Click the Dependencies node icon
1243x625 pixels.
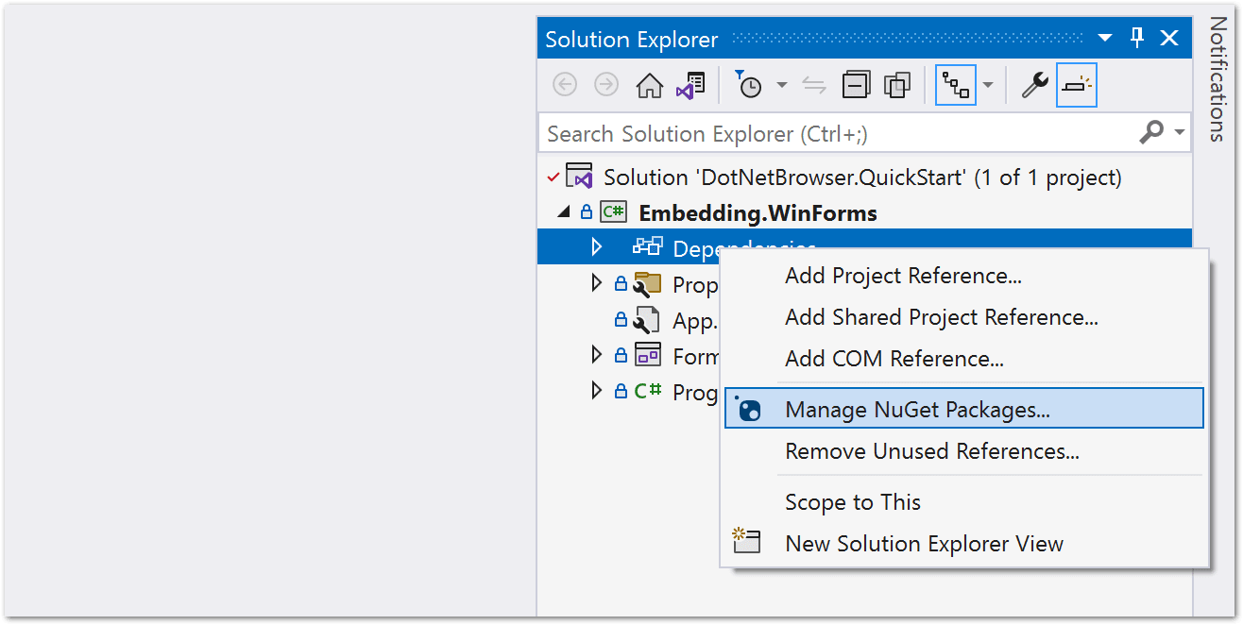[648, 246]
